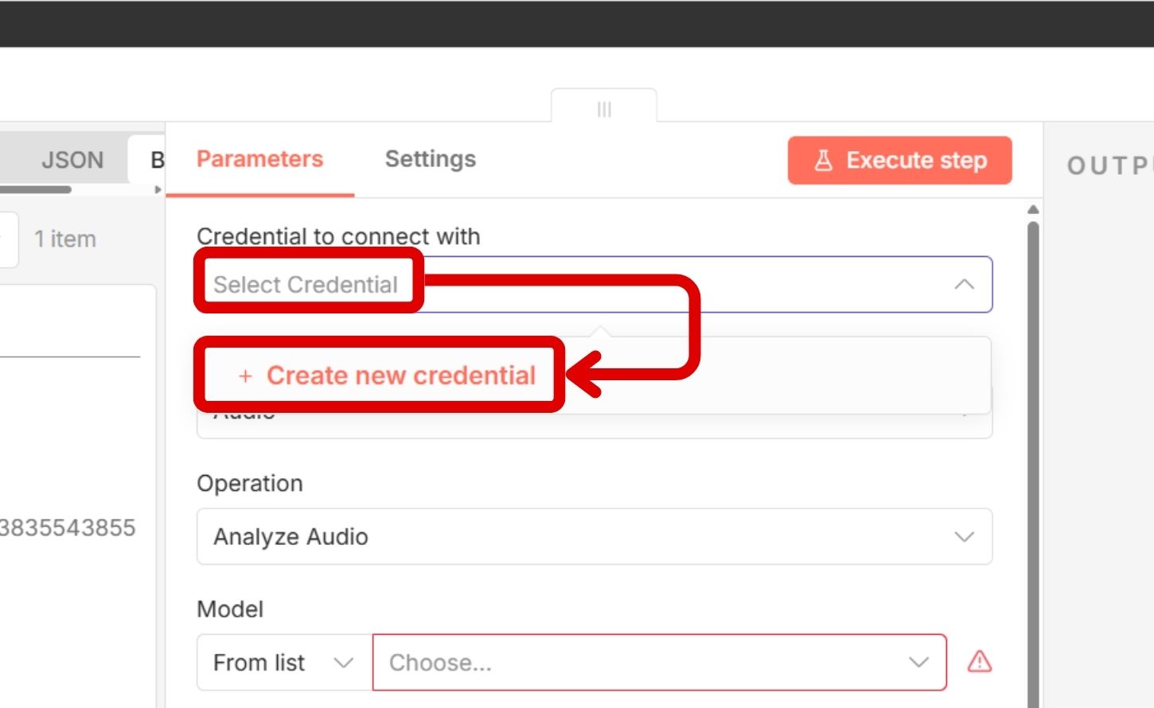Click the small right arrow under the JSON tab

click(x=158, y=189)
